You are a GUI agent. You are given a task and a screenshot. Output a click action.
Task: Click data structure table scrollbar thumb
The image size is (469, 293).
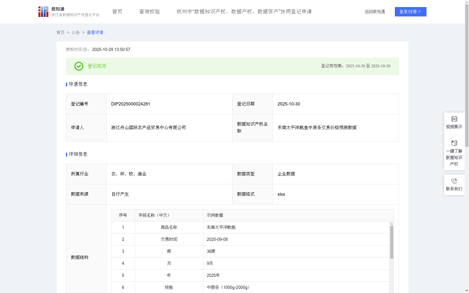tap(392, 242)
